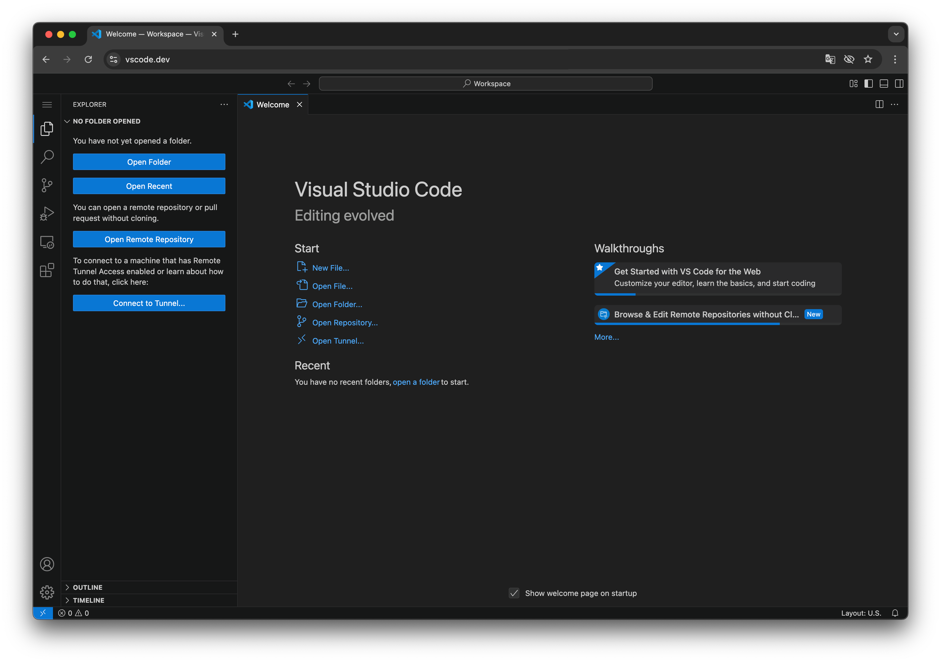Click the Workspace command center search box
This screenshot has height=663, width=941.
pyautogui.click(x=485, y=84)
